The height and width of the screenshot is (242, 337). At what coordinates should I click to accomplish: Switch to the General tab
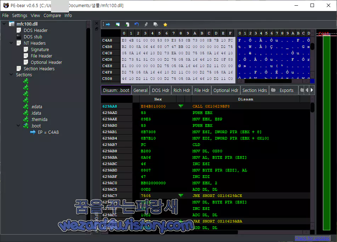(x=140, y=90)
